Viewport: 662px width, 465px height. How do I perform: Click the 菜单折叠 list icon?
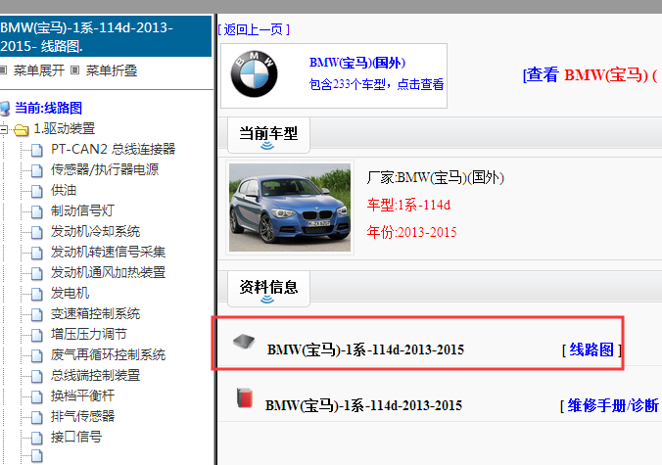[x=74, y=70]
